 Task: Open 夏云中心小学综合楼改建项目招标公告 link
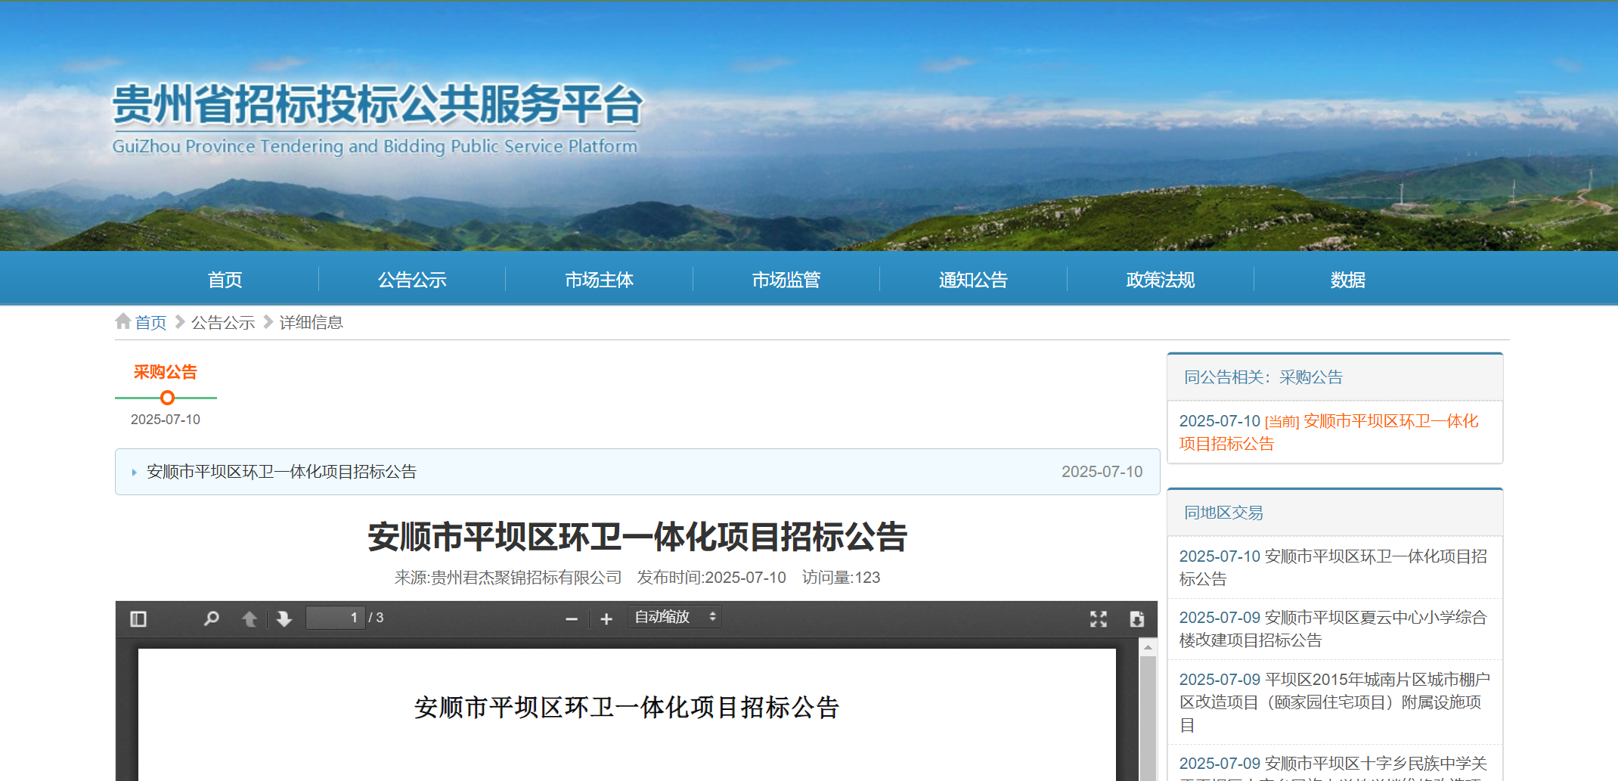(1333, 629)
